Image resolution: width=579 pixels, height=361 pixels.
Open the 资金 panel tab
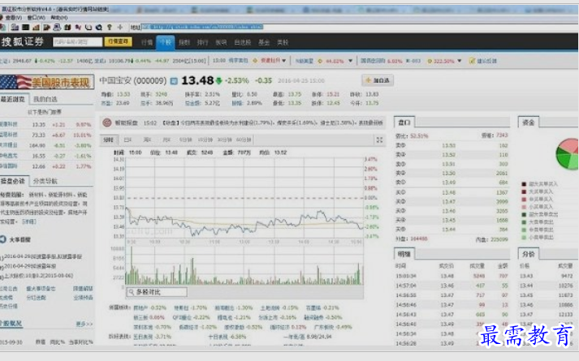click(x=529, y=122)
